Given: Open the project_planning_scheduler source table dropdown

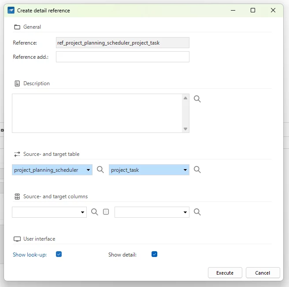Looking at the screenshot, I should click(x=52, y=170).
